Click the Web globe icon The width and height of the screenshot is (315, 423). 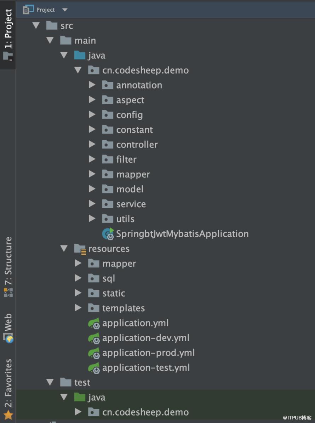click(8, 338)
